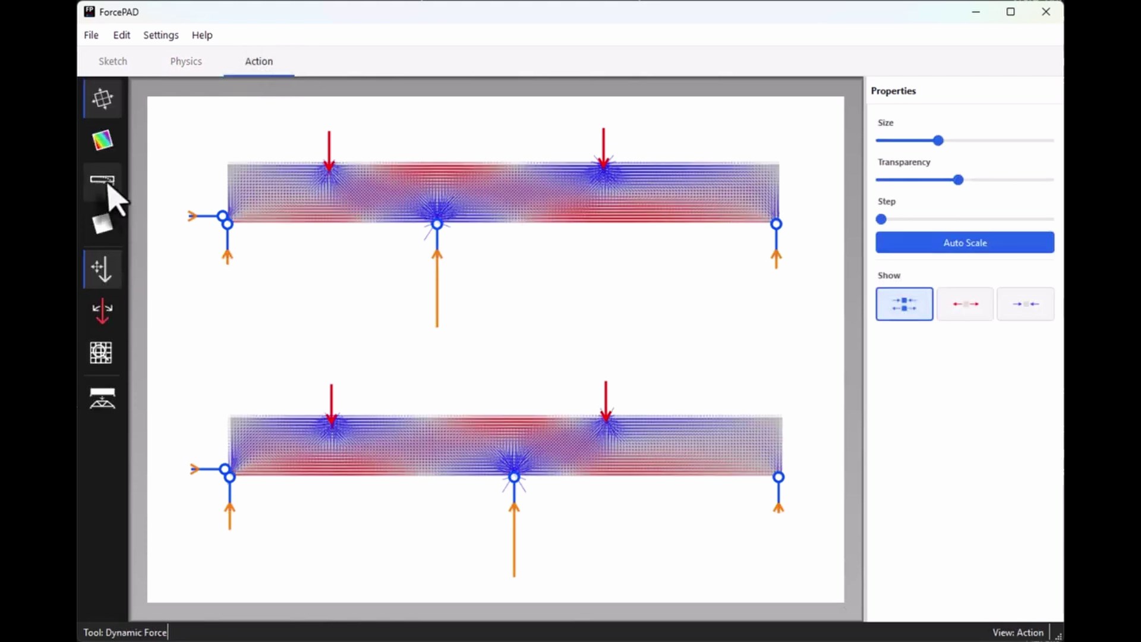The width and height of the screenshot is (1141, 642).
Task: Switch to the Sketch tab
Action: point(113,61)
